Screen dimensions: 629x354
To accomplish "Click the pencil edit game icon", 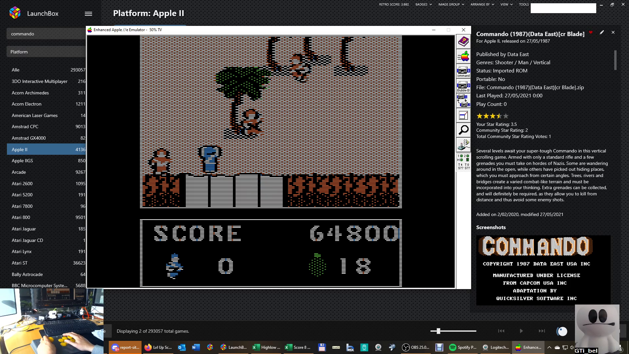I will pyautogui.click(x=602, y=32).
